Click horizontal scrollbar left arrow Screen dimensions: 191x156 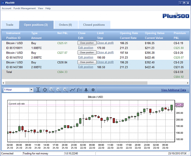tap(3, 83)
